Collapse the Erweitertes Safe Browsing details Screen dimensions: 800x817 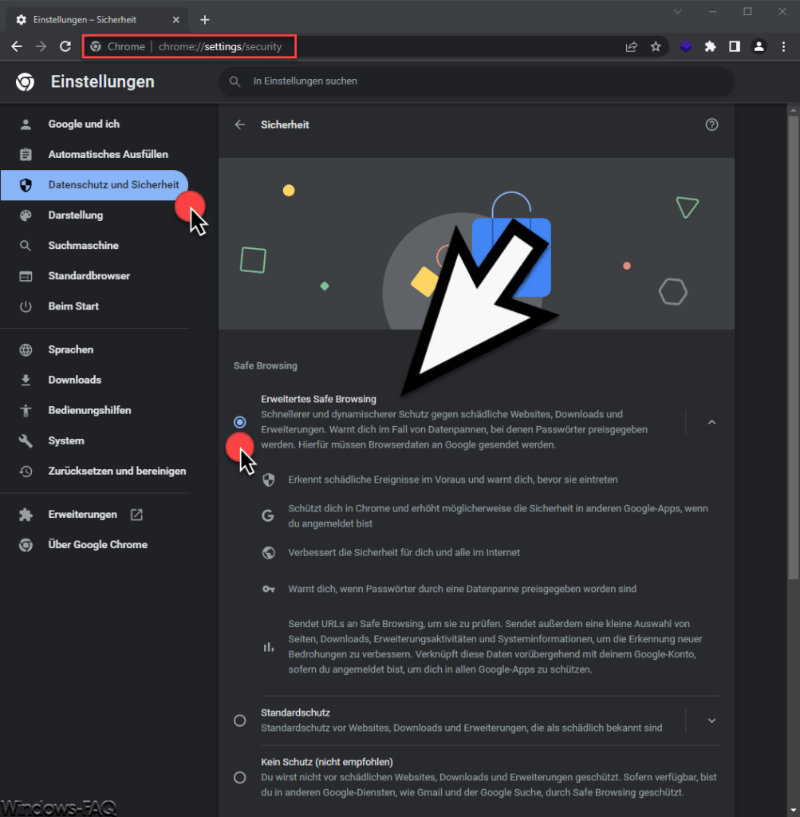pos(711,422)
